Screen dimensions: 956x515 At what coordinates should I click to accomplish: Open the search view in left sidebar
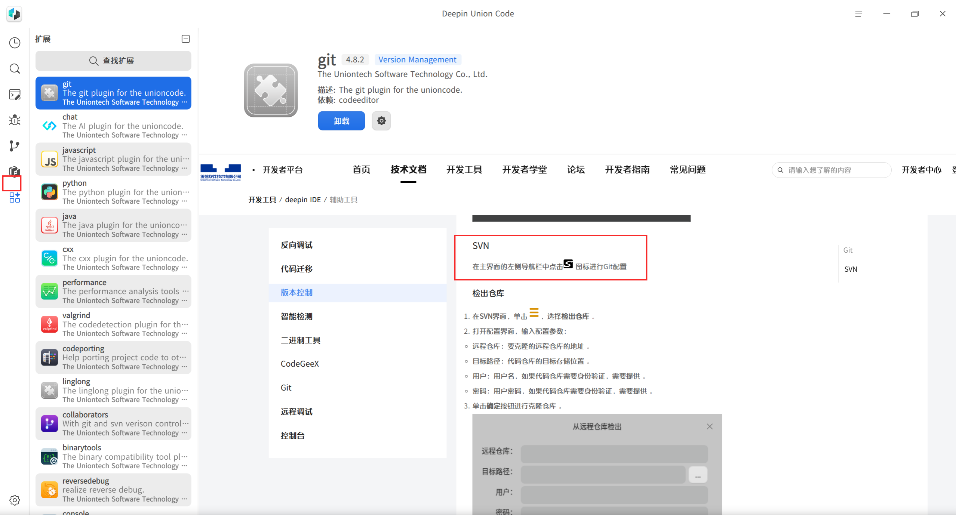click(15, 68)
